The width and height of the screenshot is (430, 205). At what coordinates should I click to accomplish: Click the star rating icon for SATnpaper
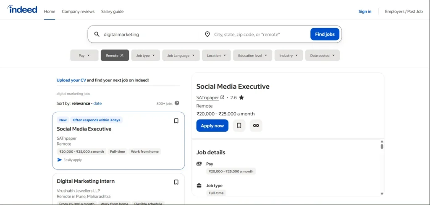click(241, 97)
